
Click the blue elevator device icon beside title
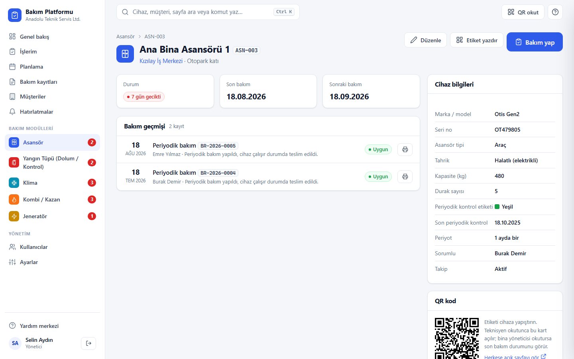coord(125,54)
